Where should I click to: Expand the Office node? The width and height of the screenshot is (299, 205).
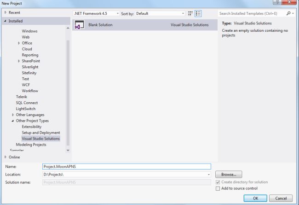(x=19, y=43)
